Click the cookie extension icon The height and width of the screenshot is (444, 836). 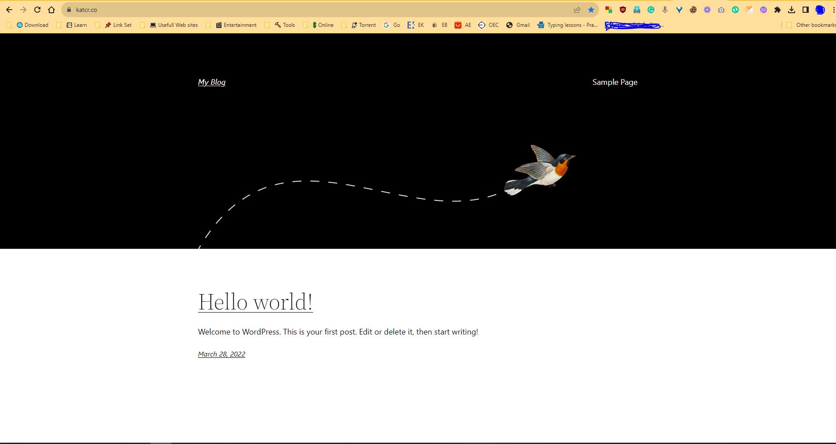(693, 10)
